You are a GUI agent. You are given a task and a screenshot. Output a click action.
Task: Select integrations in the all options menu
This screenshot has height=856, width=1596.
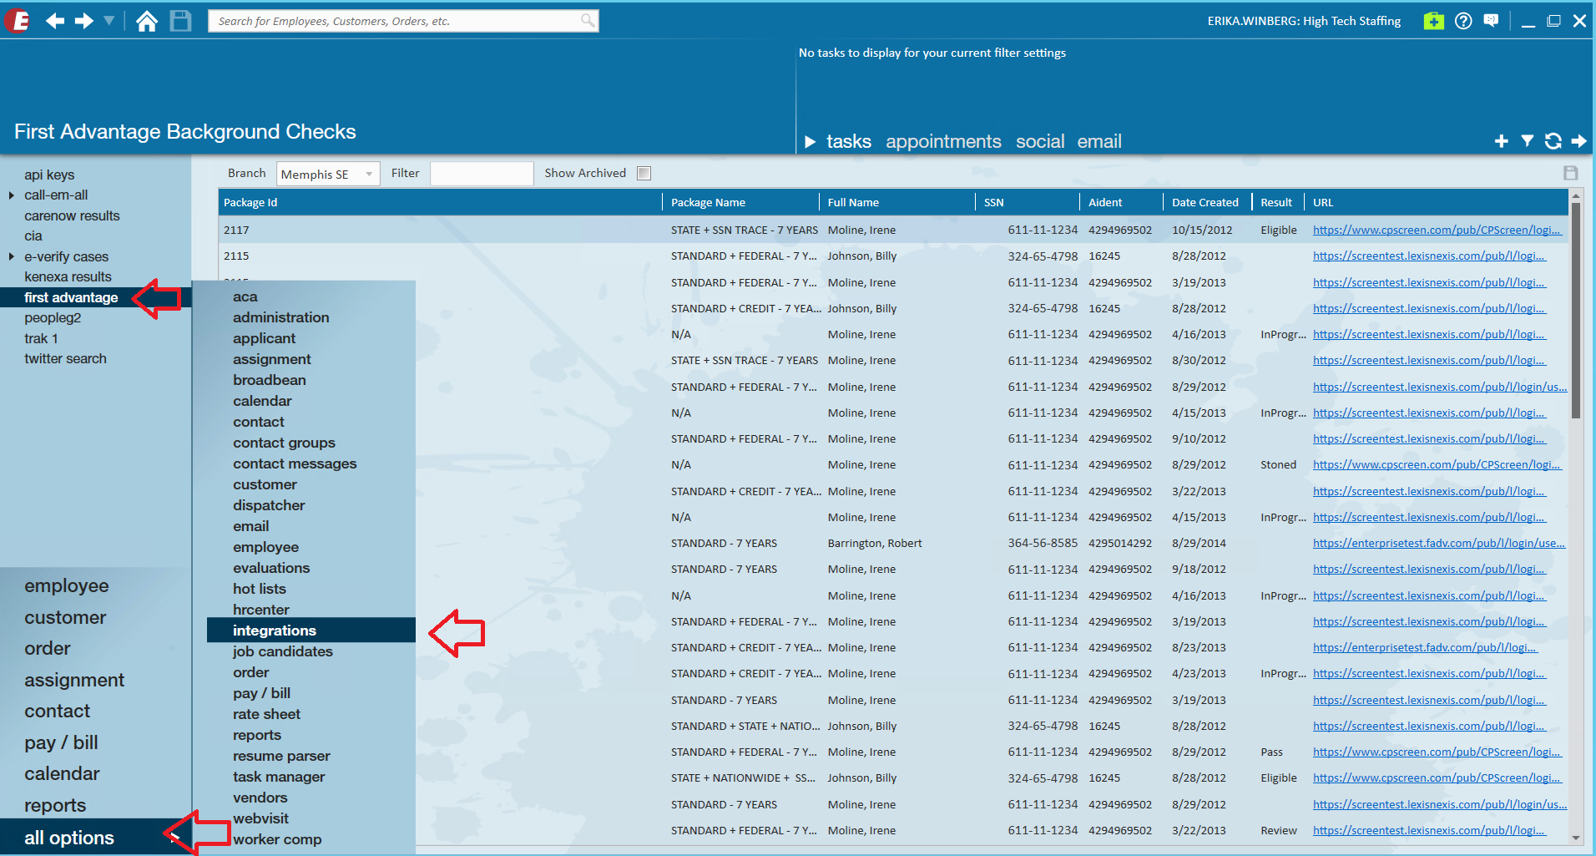coord(311,631)
